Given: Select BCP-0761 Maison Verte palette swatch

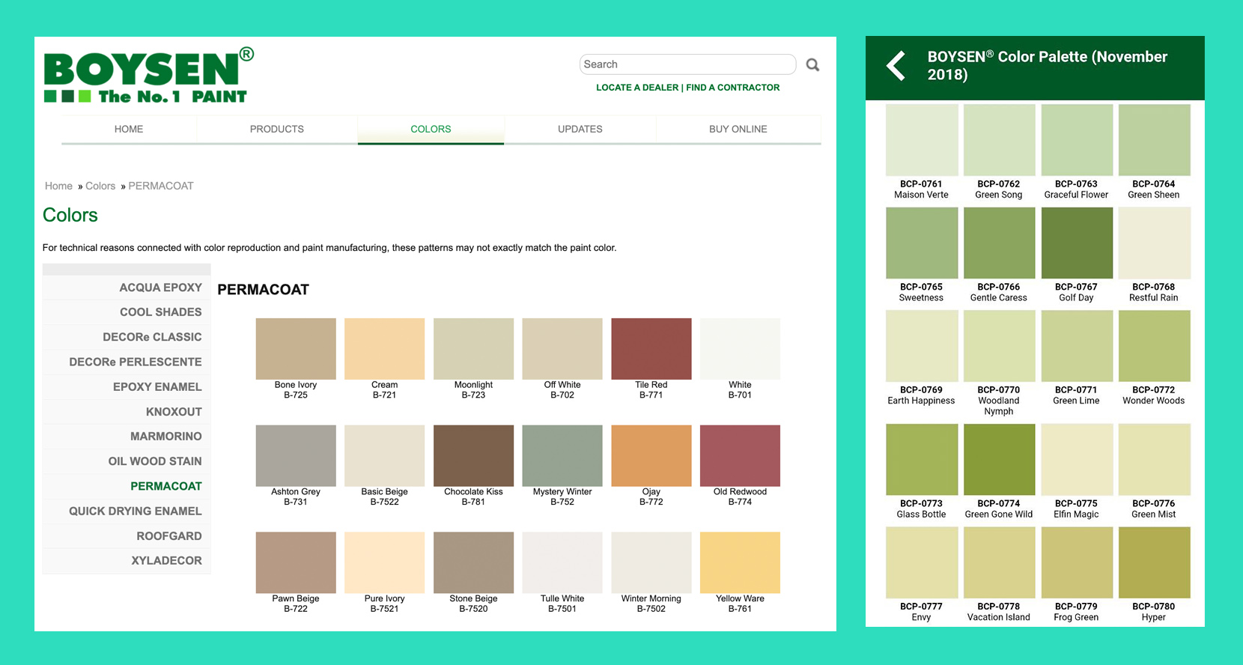Looking at the screenshot, I should tap(922, 140).
